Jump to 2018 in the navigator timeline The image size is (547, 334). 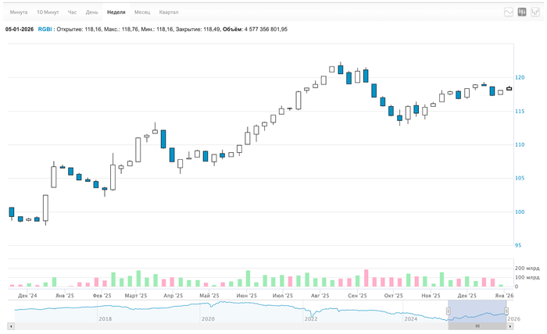click(105, 319)
